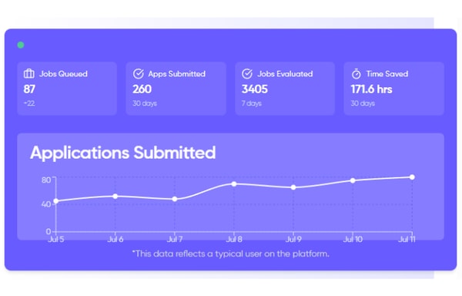Select the Time Saved 171.6 hrs card
The width and height of the screenshot is (462, 296).
click(x=394, y=89)
